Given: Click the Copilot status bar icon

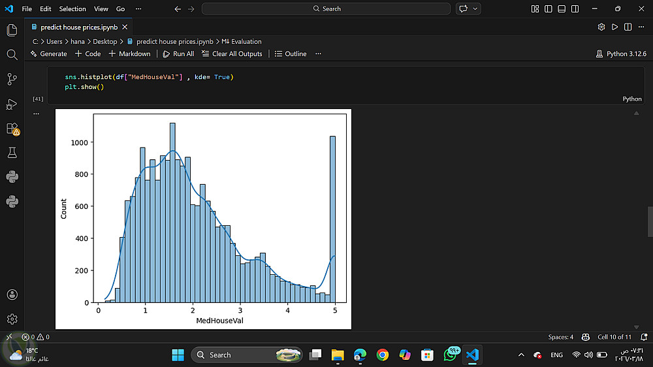Looking at the screenshot, I should coord(586,337).
